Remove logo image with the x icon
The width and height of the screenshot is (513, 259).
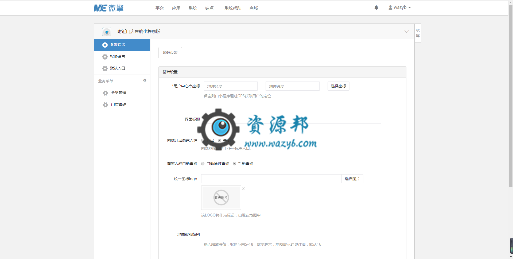click(243, 188)
